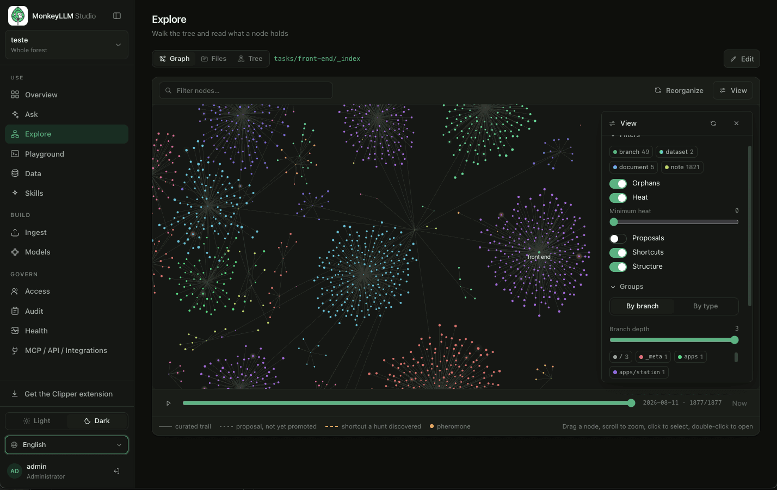
Task: Switch to Light theme
Action: (36, 421)
